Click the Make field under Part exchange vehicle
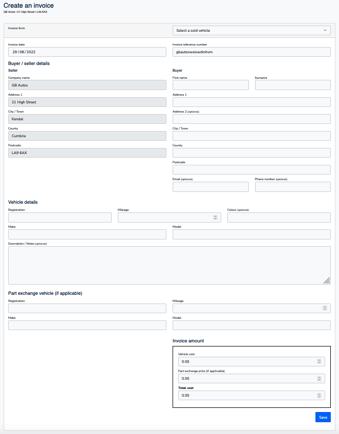 (87, 324)
